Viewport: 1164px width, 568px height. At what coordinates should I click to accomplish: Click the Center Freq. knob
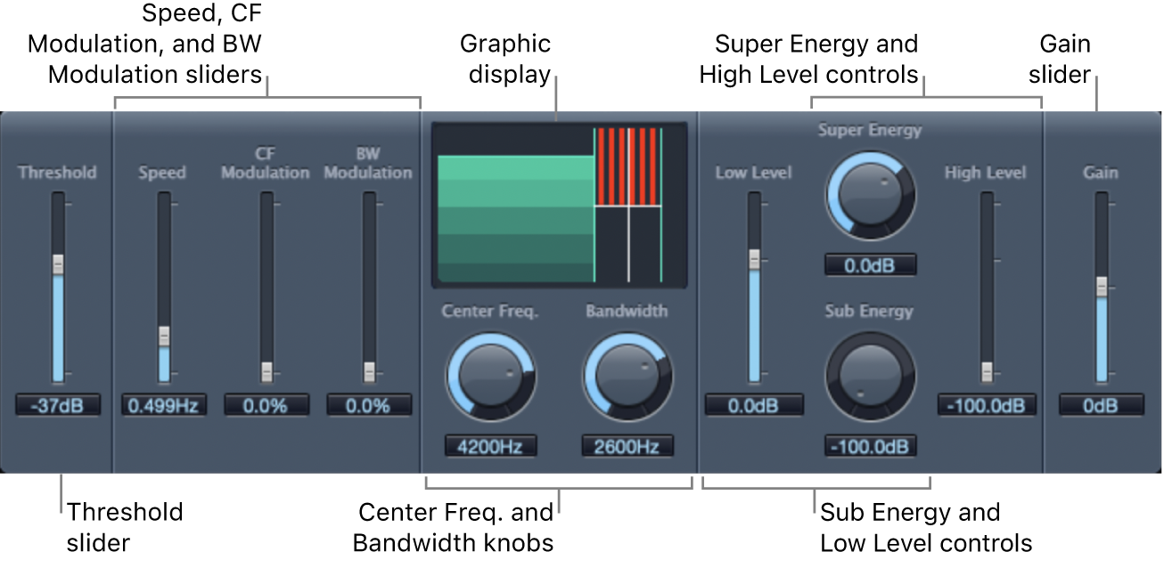[489, 378]
